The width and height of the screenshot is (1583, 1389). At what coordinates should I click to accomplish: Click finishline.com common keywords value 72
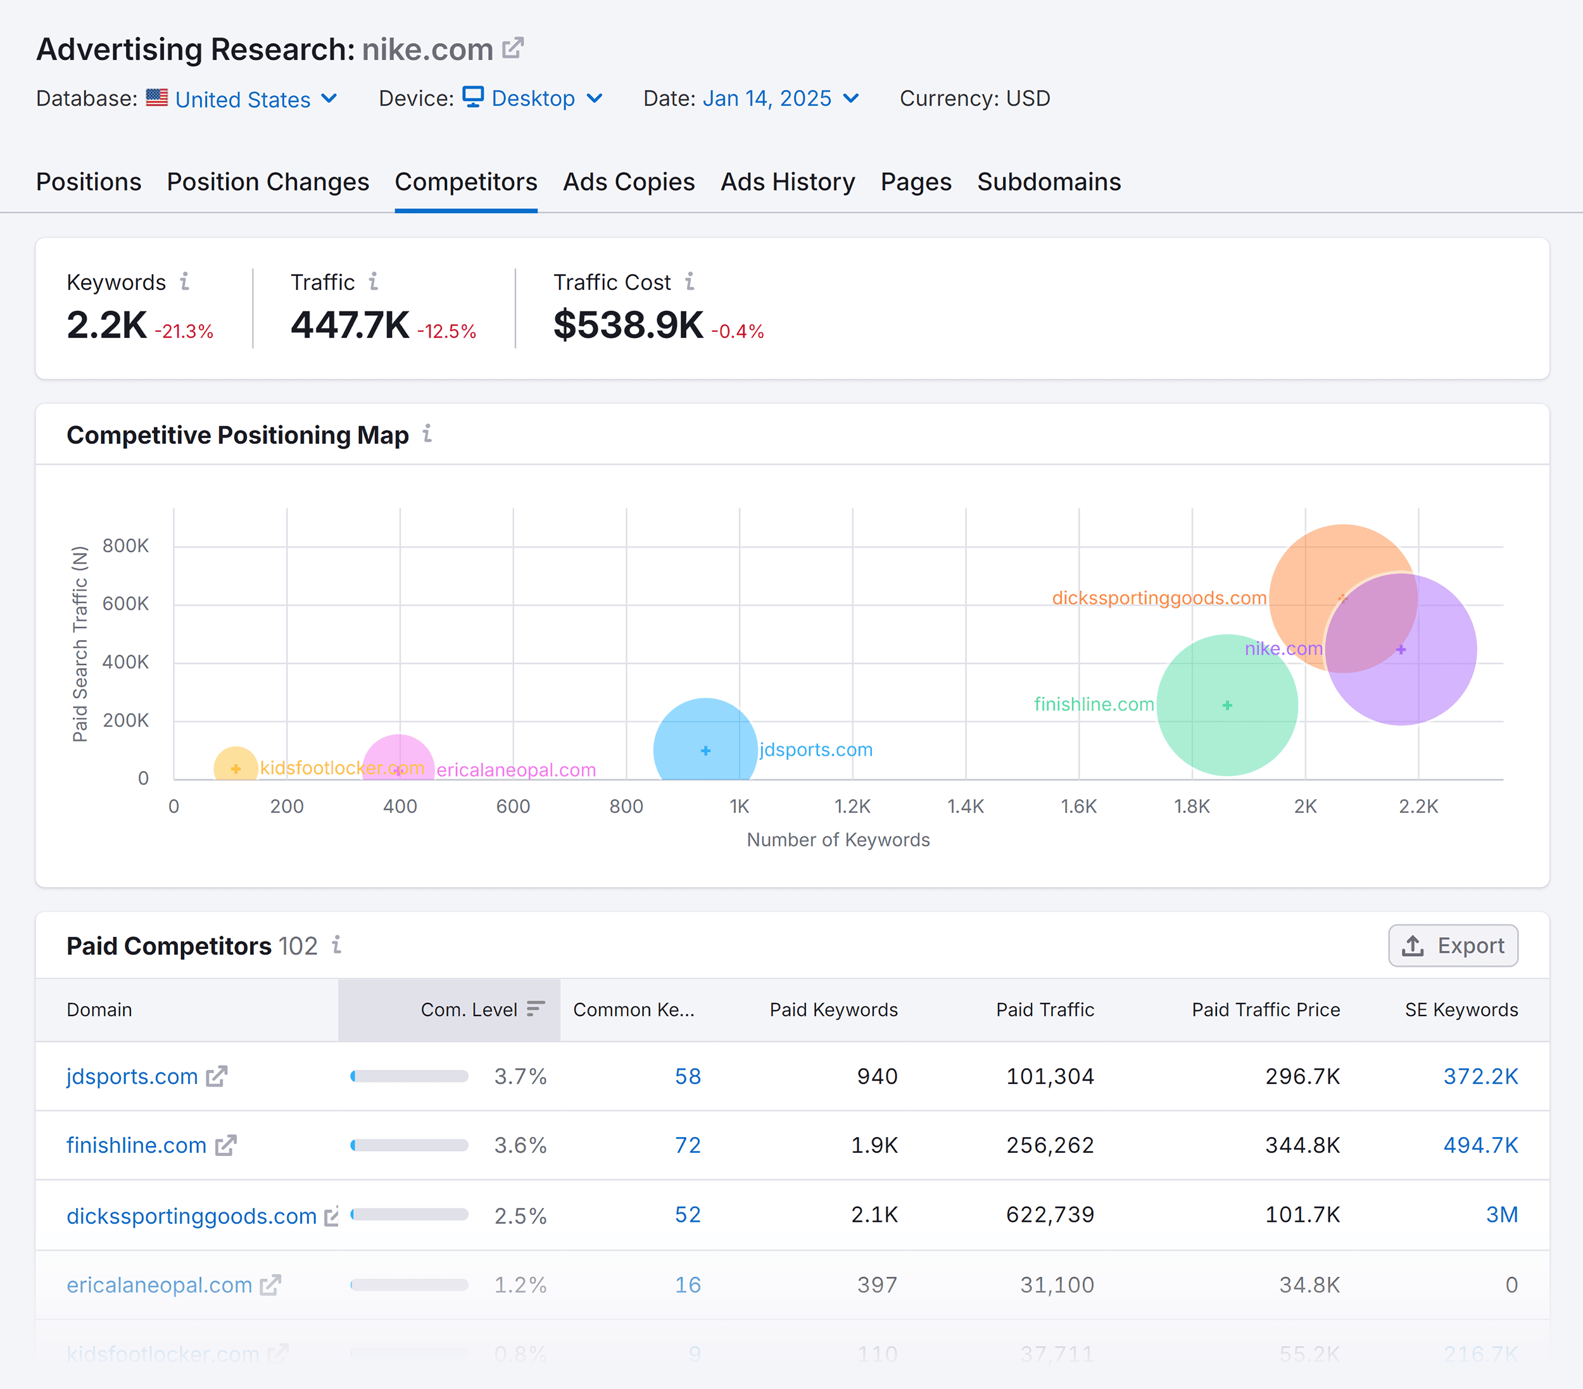(688, 1145)
